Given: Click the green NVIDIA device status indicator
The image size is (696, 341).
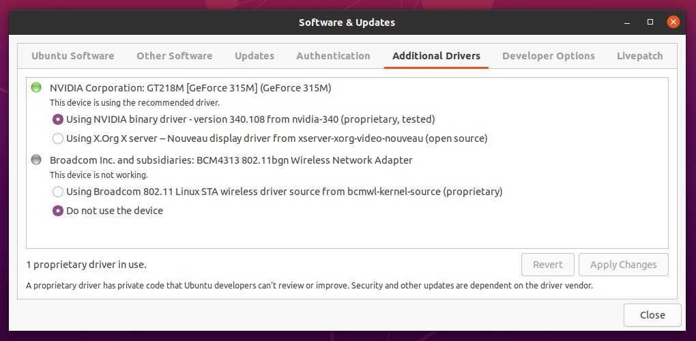Looking at the screenshot, I should [x=36, y=88].
